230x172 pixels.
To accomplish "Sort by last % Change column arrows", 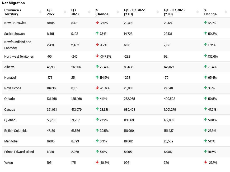I will click(226, 12).
